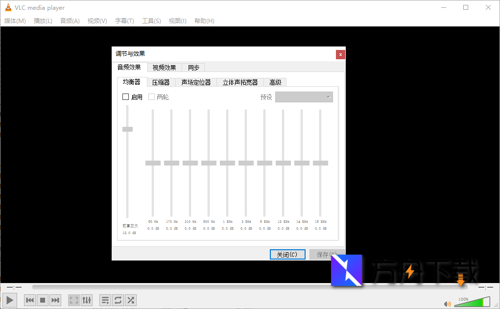The height and width of the screenshot is (309, 500).
Task: Toggle fullscreen mode icon
Action: [x=74, y=300]
